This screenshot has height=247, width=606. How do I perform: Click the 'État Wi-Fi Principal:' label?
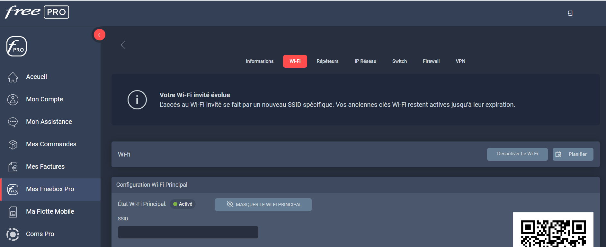click(x=142, y=204)
